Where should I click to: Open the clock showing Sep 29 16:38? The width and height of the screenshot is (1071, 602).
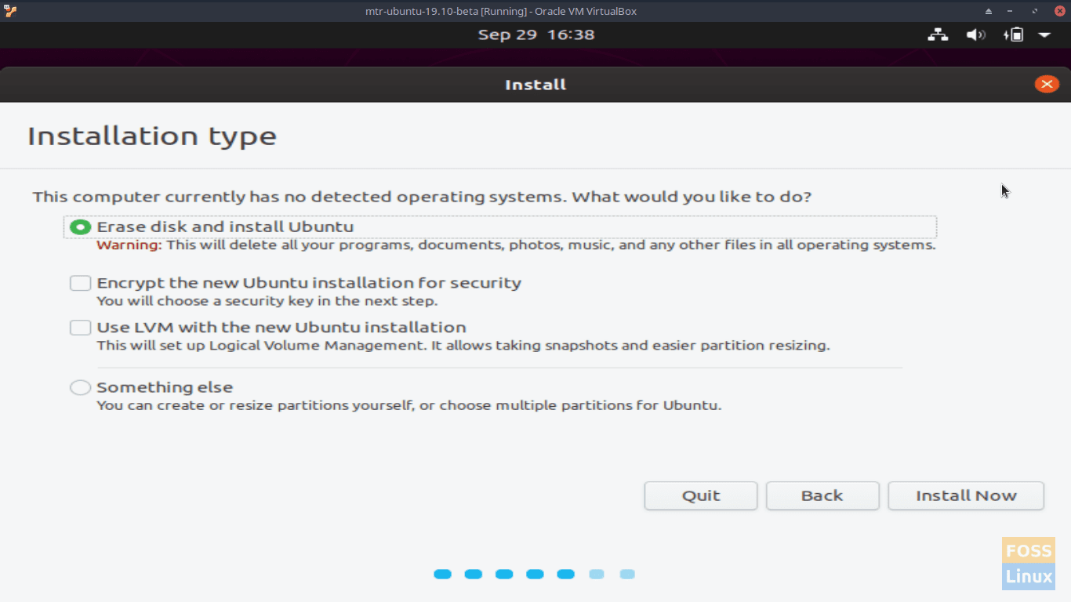pos(536,34)
